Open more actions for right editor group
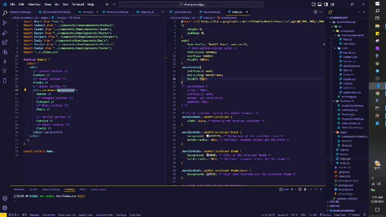Image resolution: width=386 pixels, height=217 pixels. (x=321, y=12)
